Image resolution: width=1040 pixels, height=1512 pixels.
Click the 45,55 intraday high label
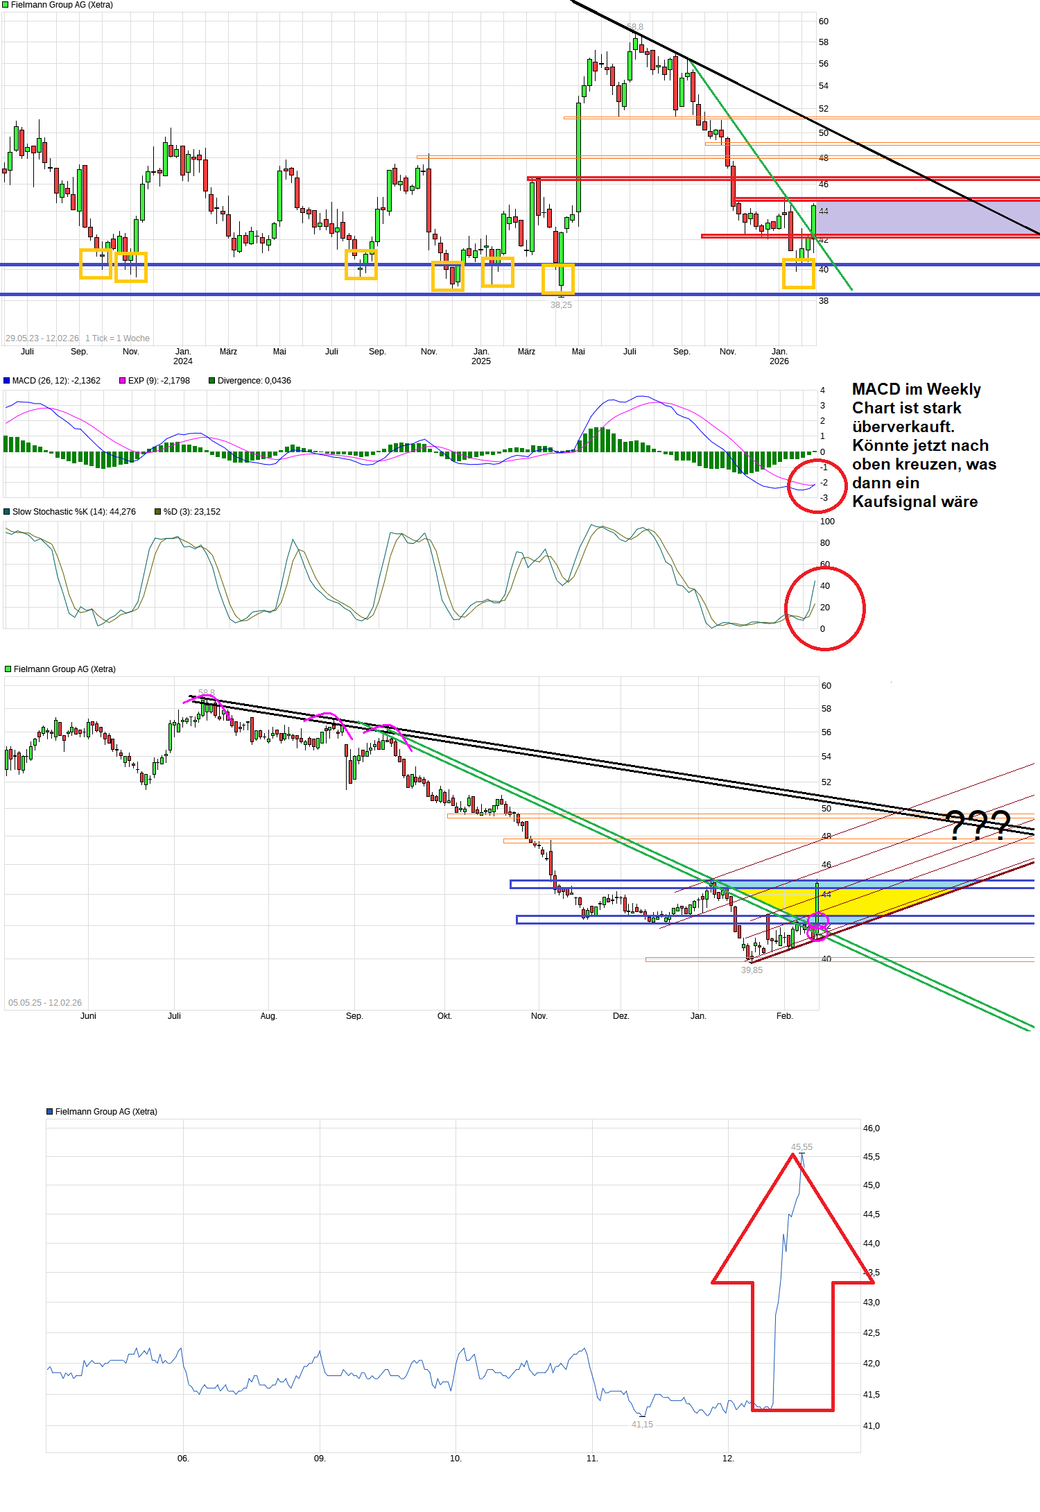coord(801,1147)
